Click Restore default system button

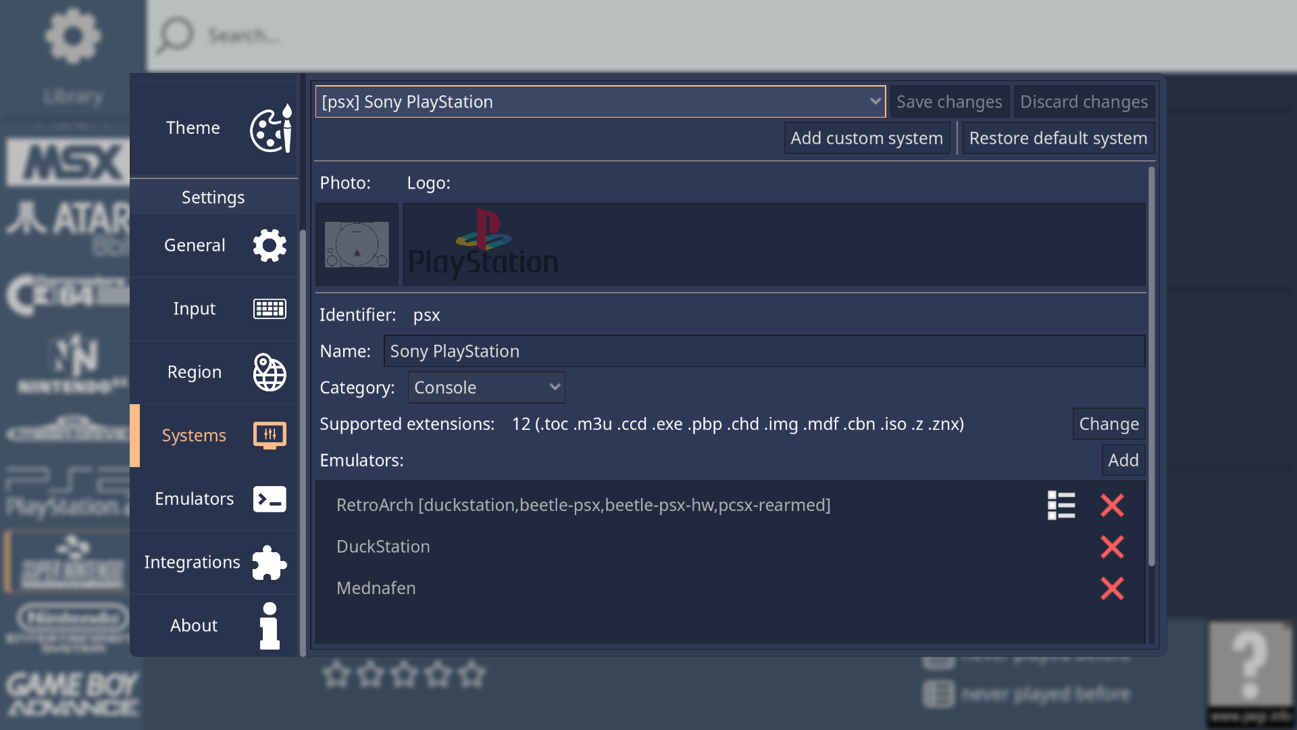(x=1058, y=139)
